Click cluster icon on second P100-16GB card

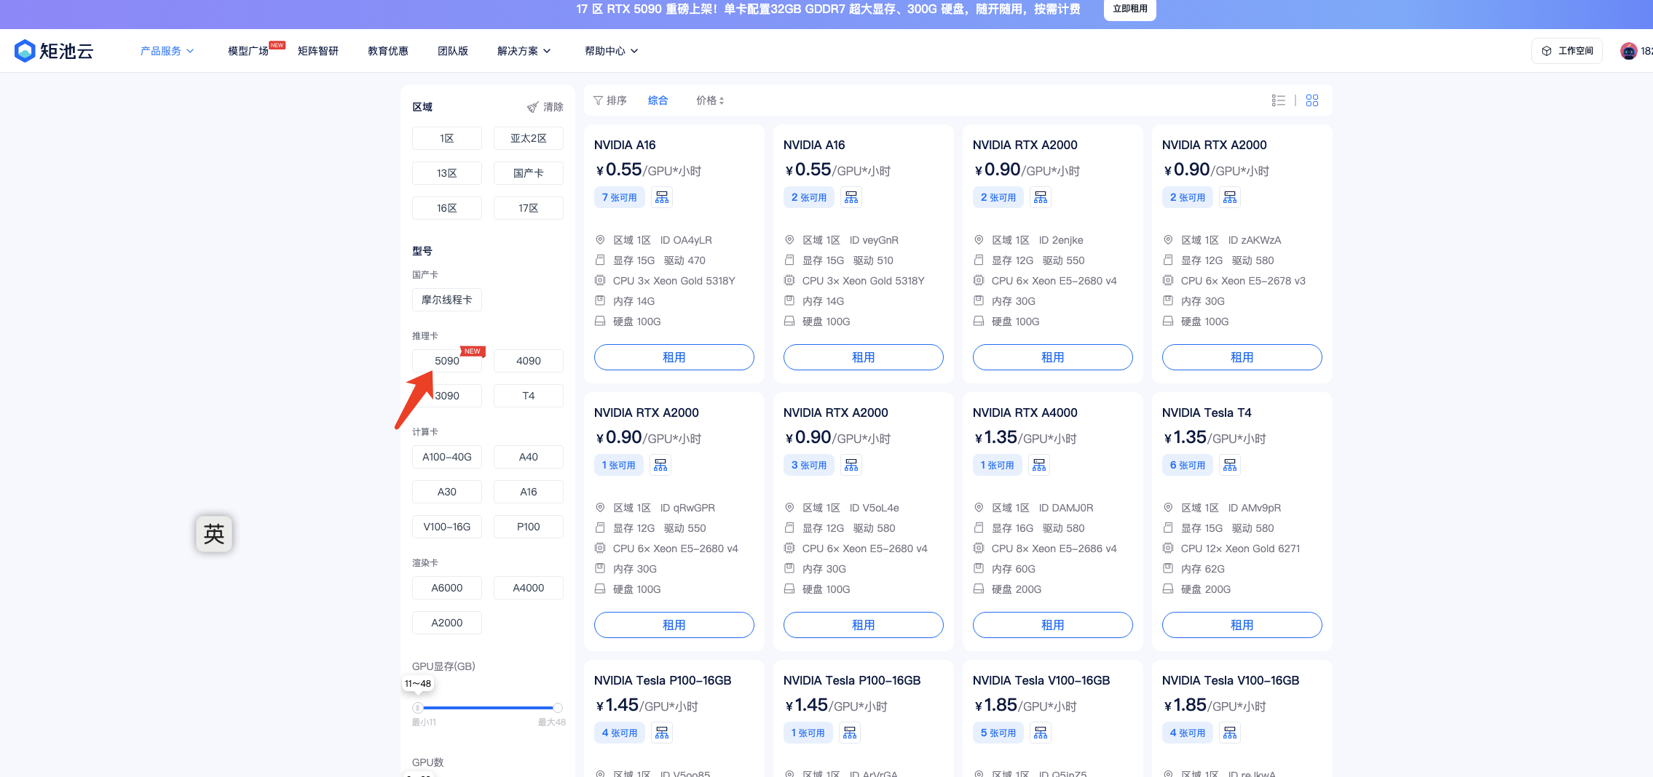[x=850, y=733]
